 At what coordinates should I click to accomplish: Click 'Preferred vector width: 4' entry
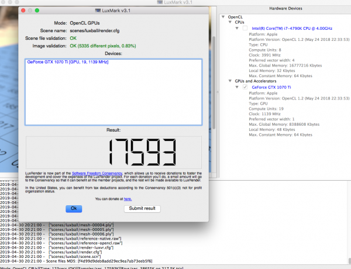click(271, 60)
